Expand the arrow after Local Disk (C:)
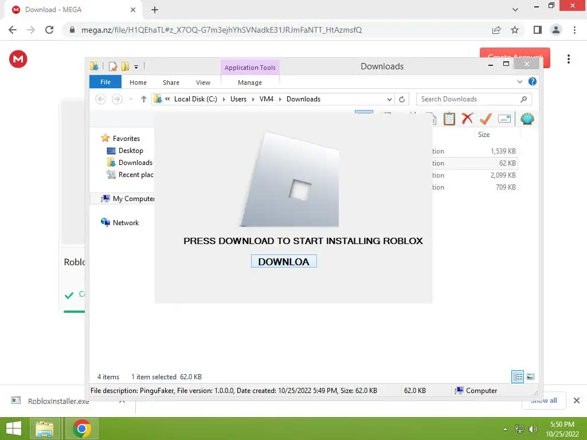Viewport: 587px width, 440px height. (224, 99)
